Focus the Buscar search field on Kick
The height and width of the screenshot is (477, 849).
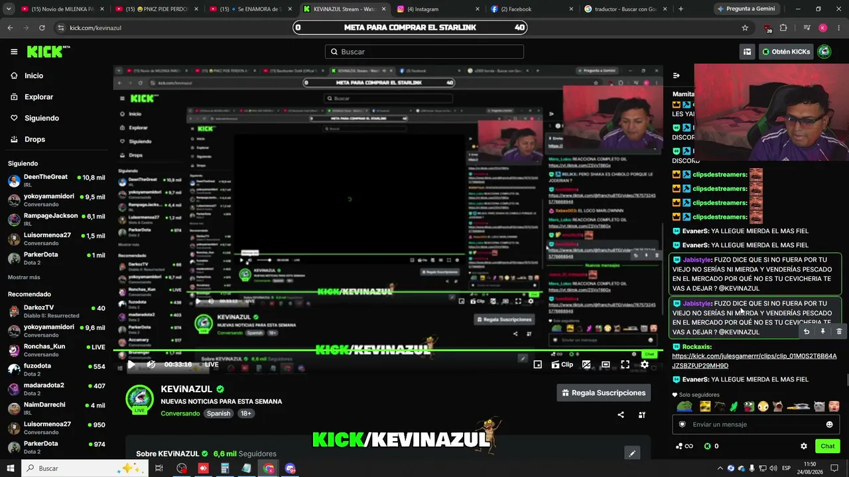[424, 52]
